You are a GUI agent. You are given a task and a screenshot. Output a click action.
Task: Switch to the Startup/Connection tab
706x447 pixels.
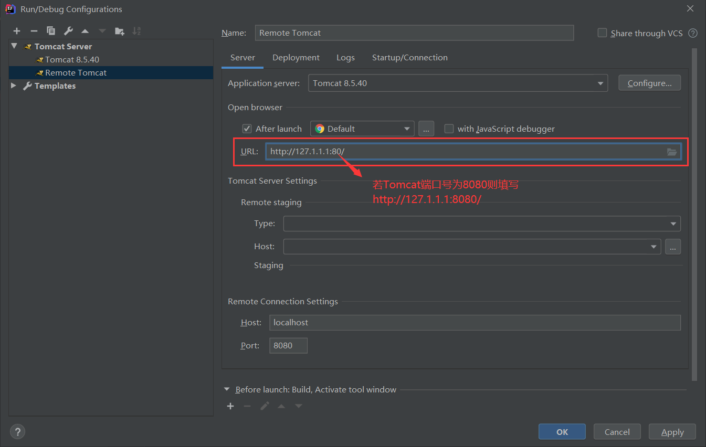(410, 58)
